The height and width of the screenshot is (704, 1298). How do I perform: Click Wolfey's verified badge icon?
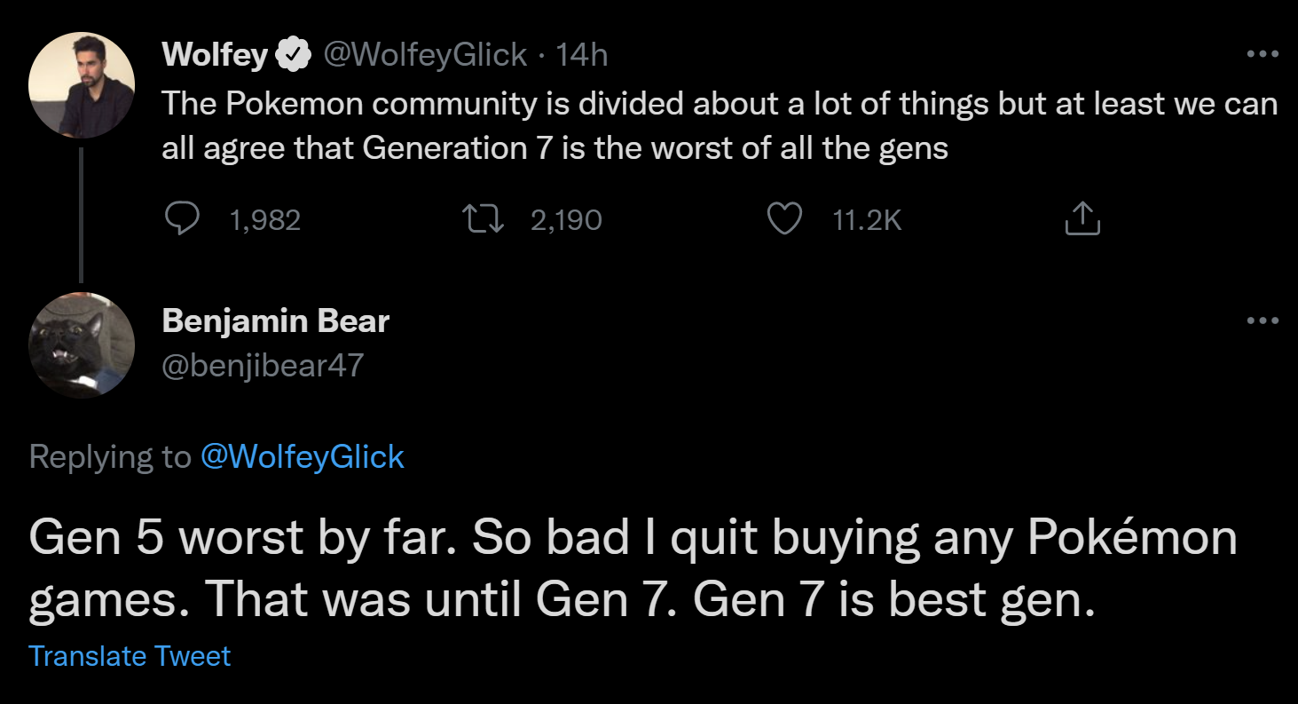pyautogui.click(x=294, y=56)
